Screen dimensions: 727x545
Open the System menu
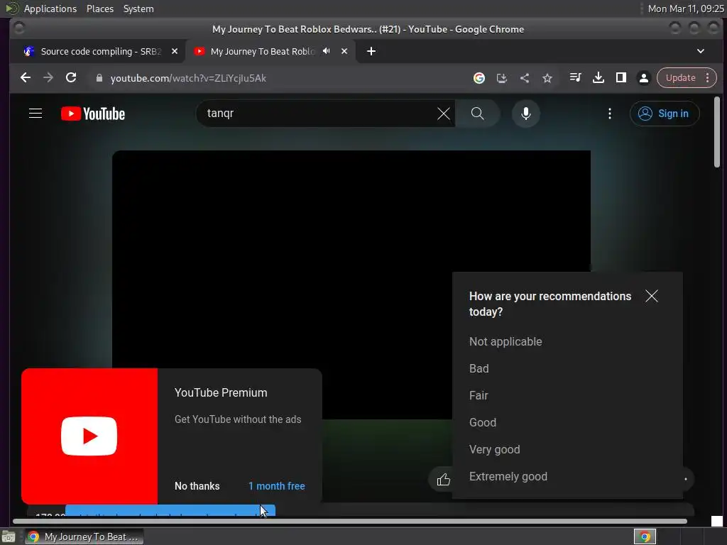138,9
